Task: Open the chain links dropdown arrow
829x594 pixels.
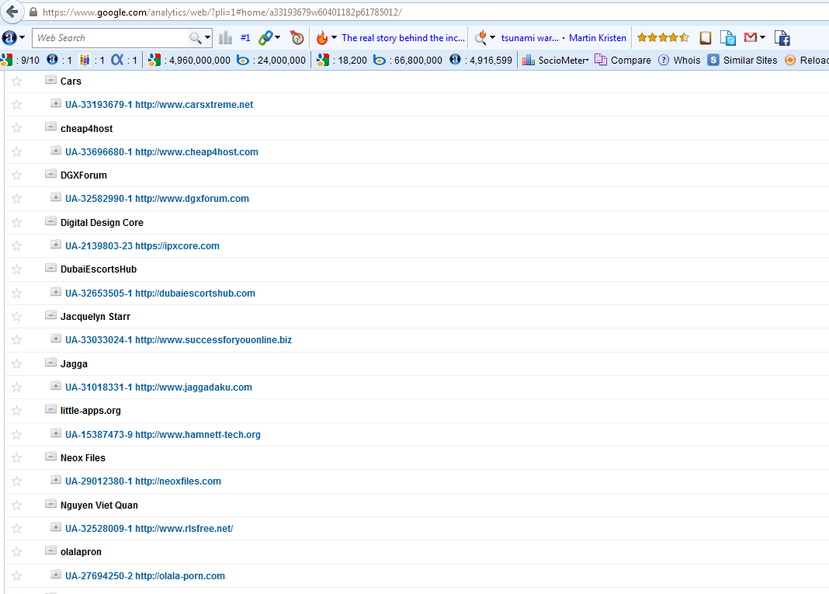Action: click(278, 37)
